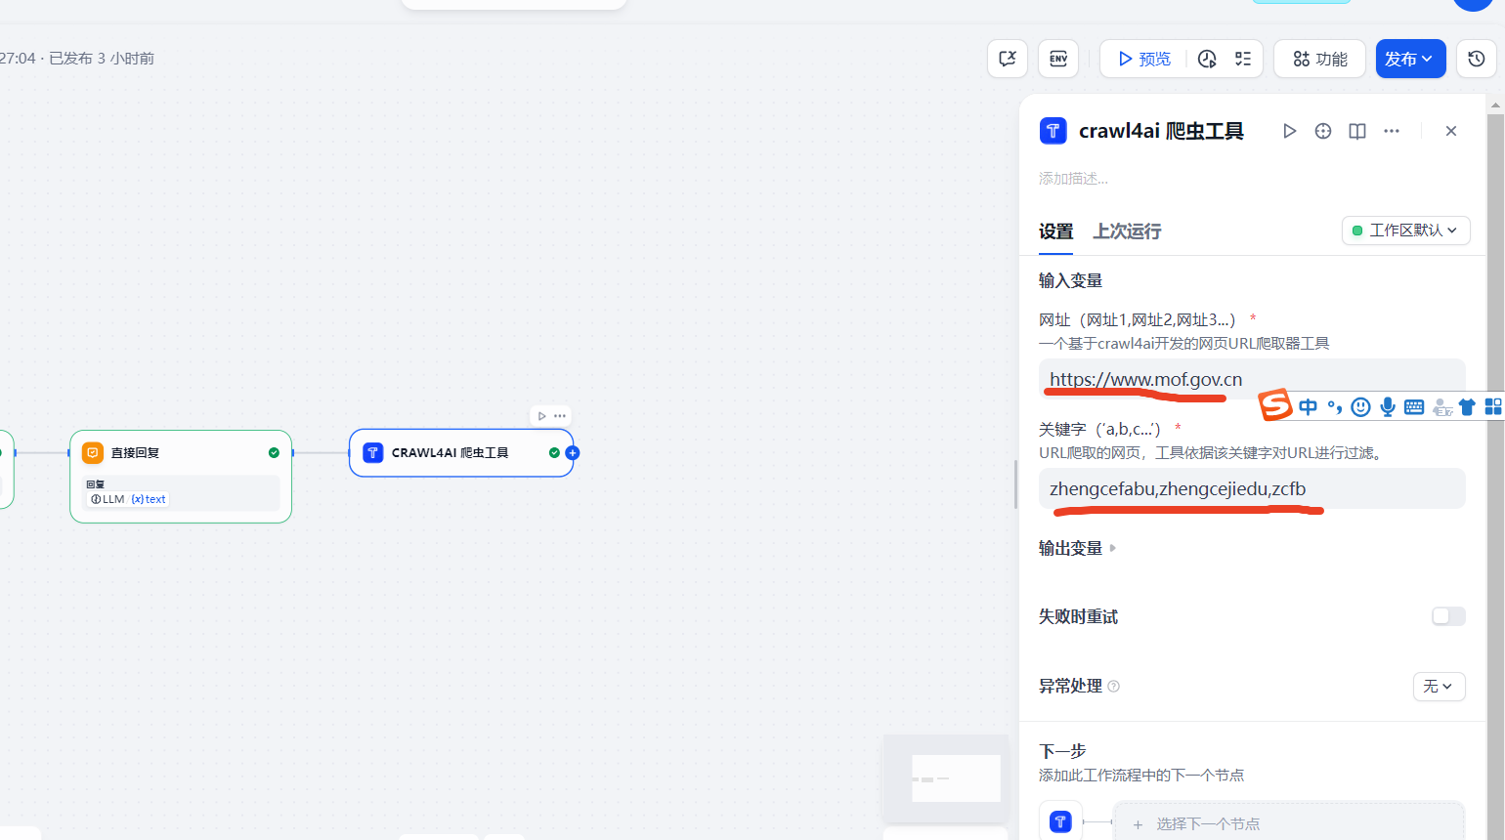The width and height of the screenshot is (1505, 840).
Task: Toggle the 失败时重试 switch
Action: point(1448,616)
